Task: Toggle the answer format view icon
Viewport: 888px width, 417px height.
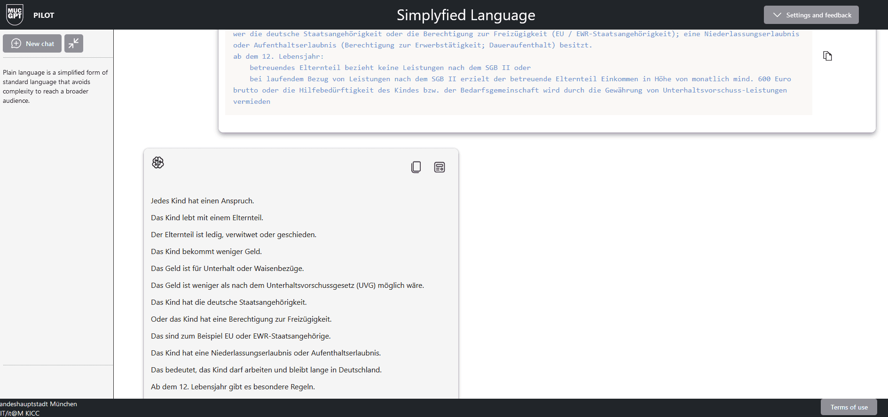Action: [440, 167]
